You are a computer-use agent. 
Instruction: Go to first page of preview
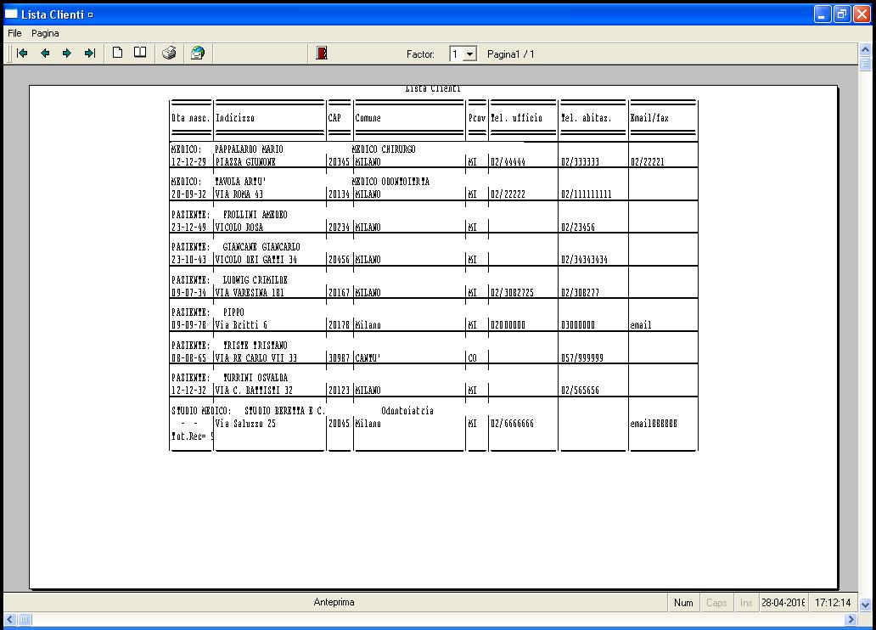(x=22, y=53)
